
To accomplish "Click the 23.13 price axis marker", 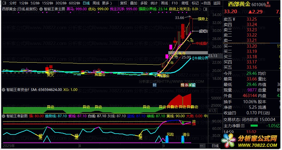I will [213, 56].
